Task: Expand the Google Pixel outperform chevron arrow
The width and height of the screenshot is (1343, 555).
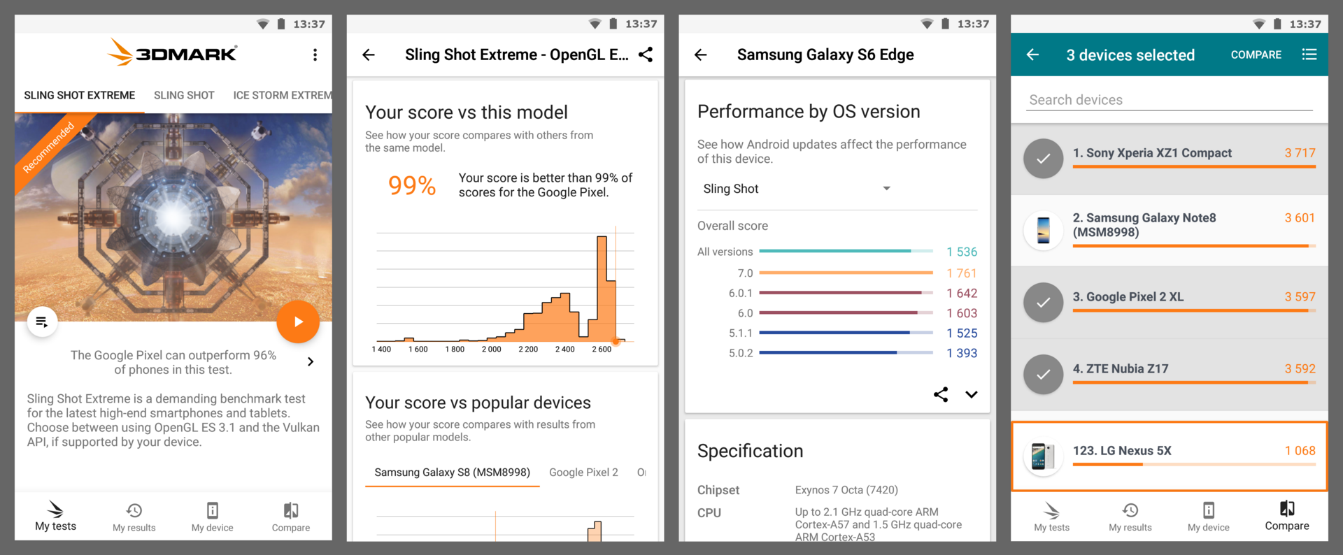Action: (x=311, y=361)
